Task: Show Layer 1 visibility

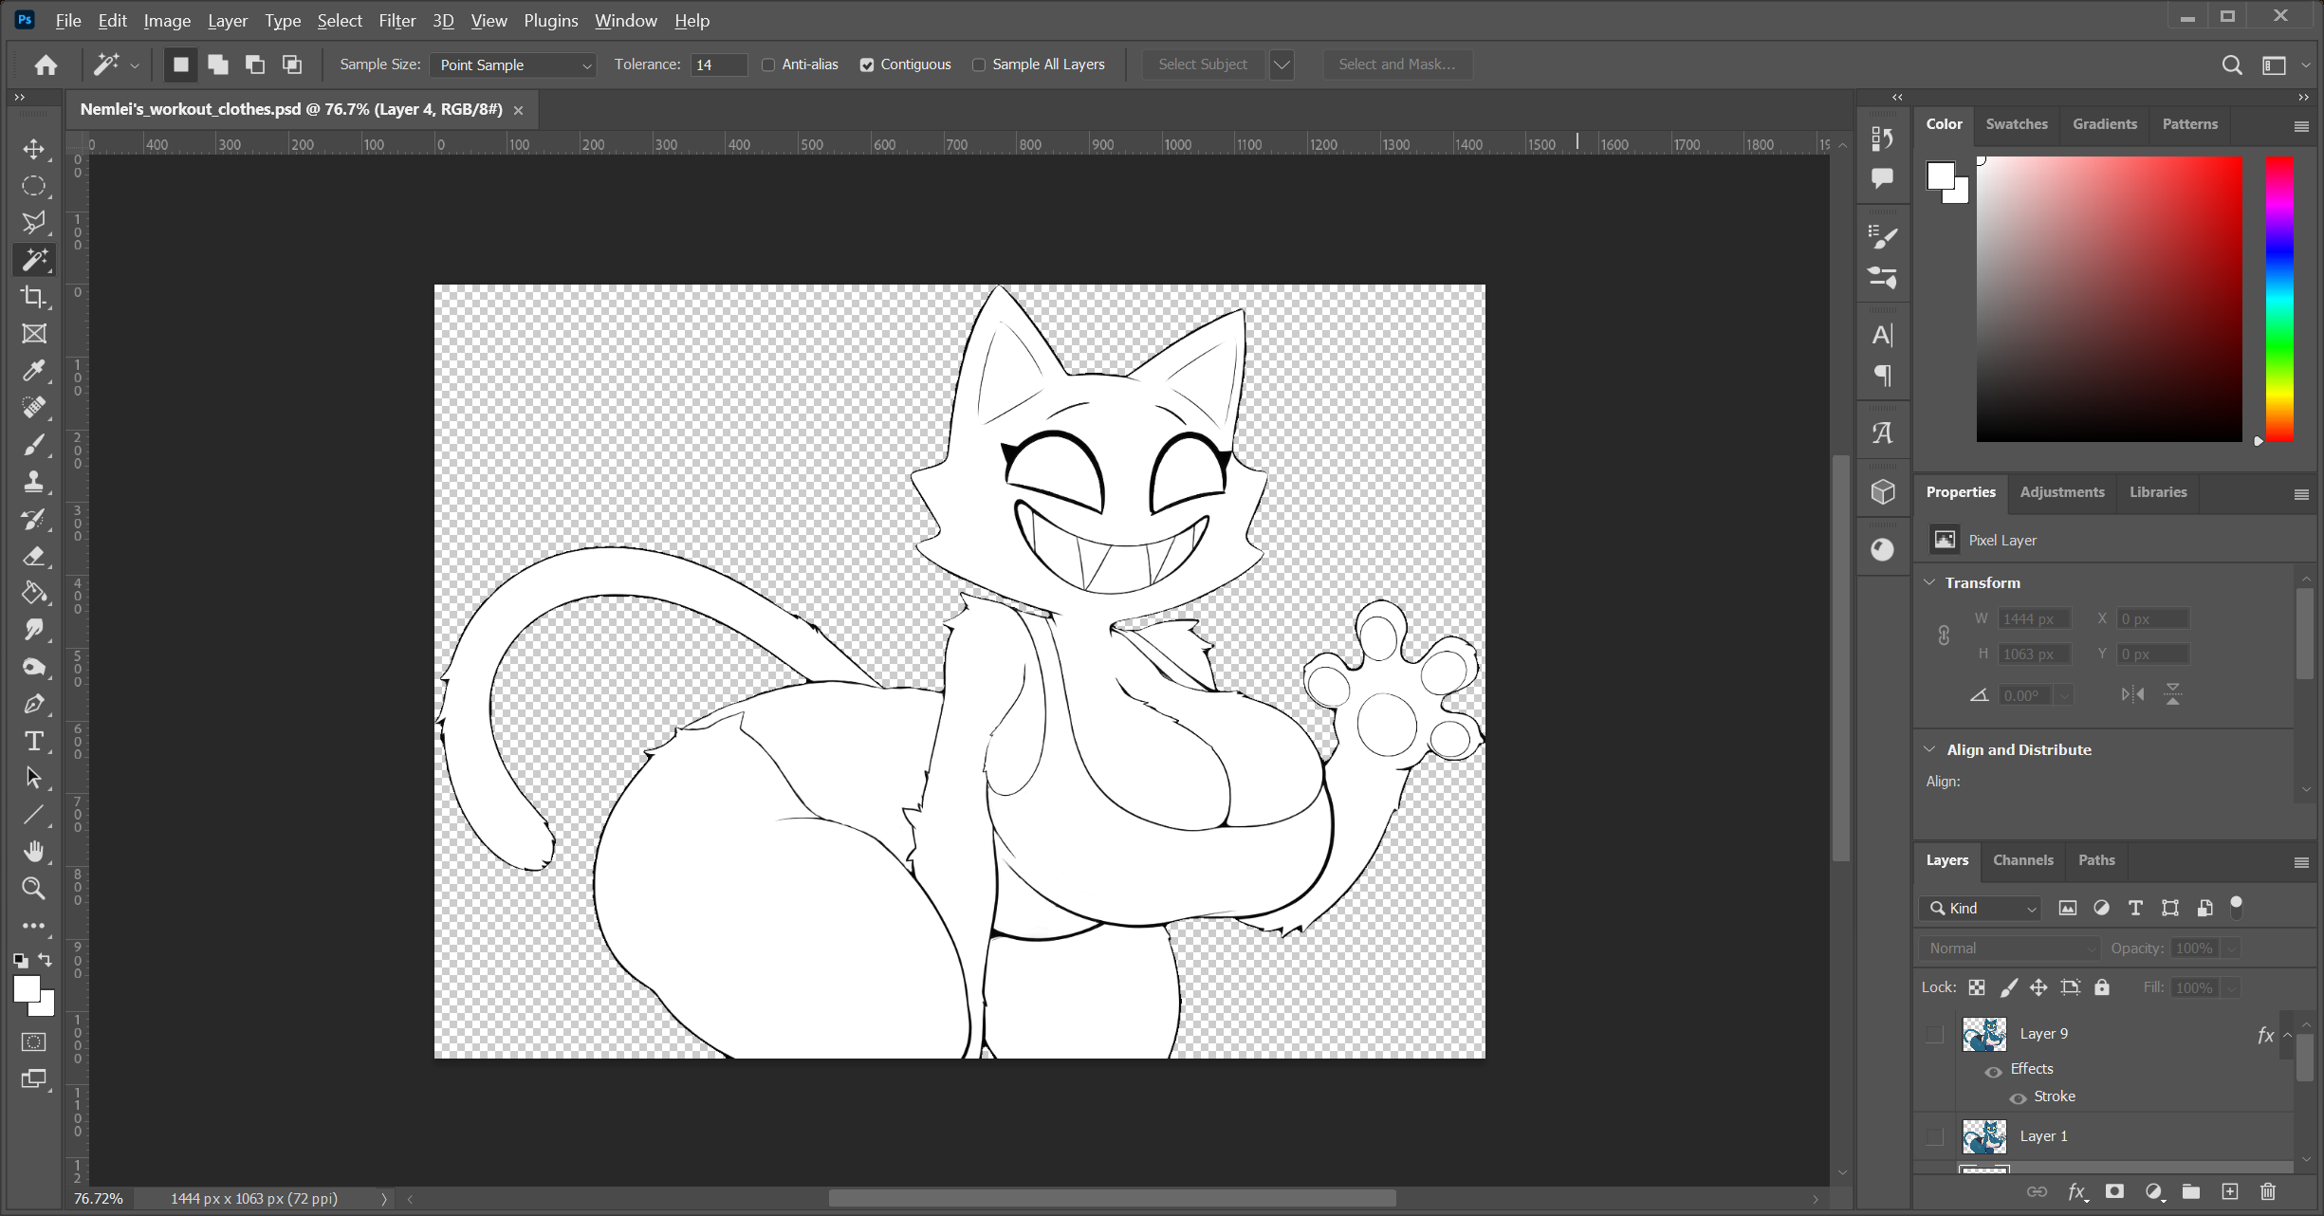Action: [x=1934, y=1136]
